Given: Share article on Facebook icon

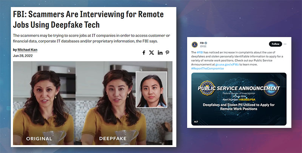Looking at the screenshot, I should (x=144, y=53).
